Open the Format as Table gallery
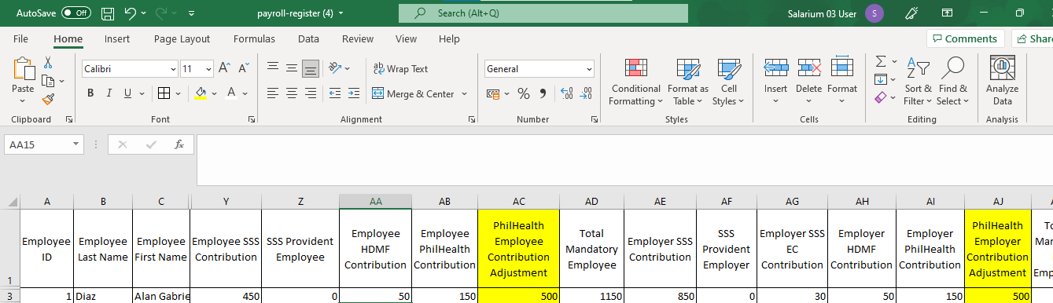Screen dimensions: 1053x303 tap(688, 82)
